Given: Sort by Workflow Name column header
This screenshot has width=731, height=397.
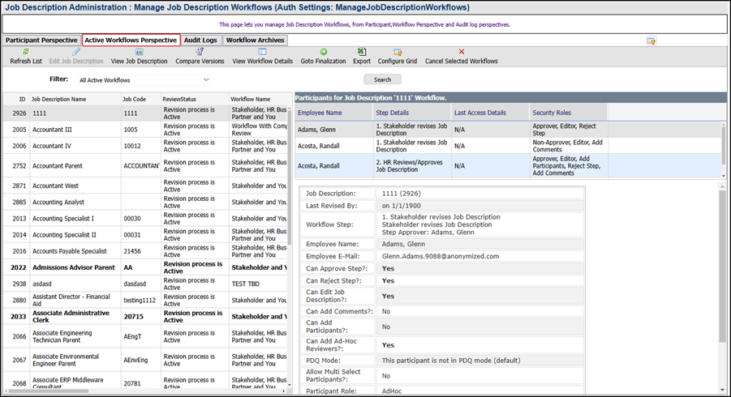Looking at the screenshot, I should 258,99.
